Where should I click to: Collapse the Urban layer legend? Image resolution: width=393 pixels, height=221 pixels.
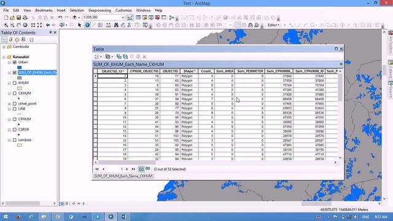pyautogui.click(x=9, y=63)
